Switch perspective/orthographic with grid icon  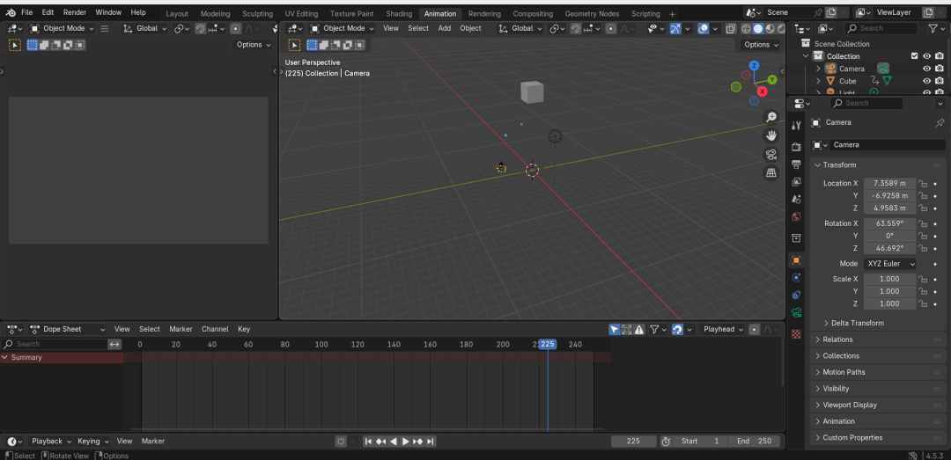tap(770, 172)
